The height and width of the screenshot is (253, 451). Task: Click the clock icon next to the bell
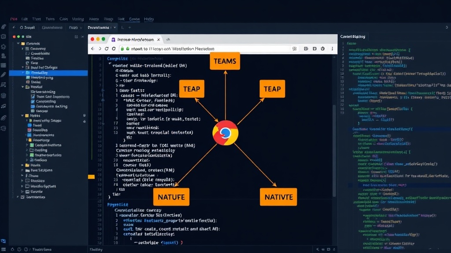(19, 249)
